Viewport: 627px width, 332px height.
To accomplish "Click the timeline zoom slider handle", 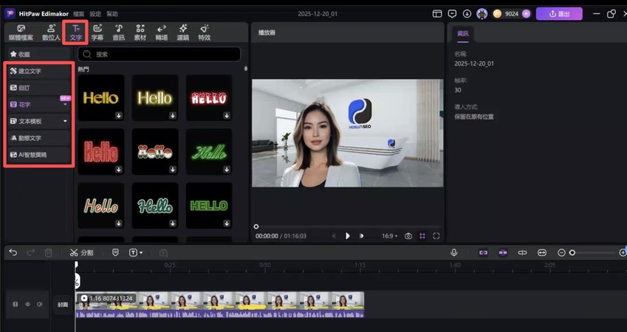I will tap(572, 252).
